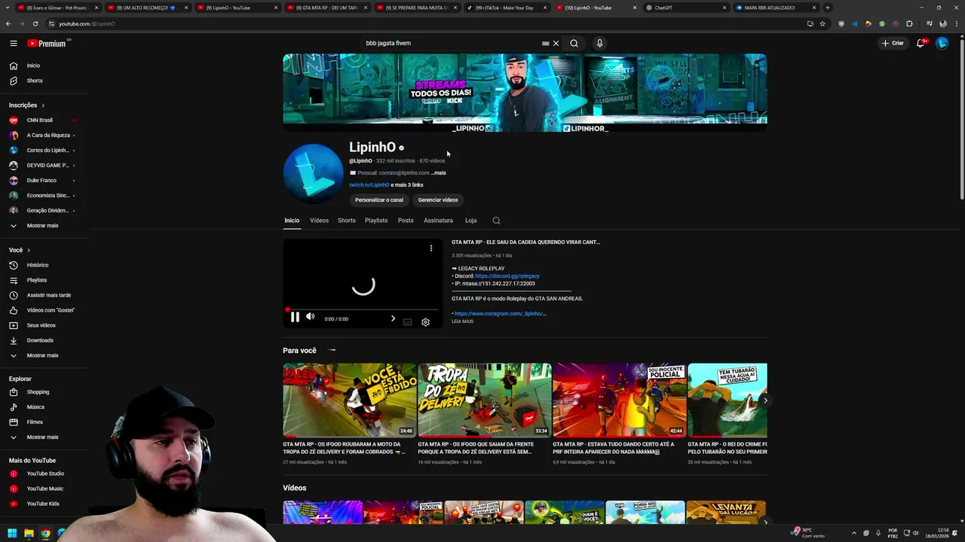Open the Inscrições section arrow
Screen dimensions: 965x542
[x=43, y=105]
